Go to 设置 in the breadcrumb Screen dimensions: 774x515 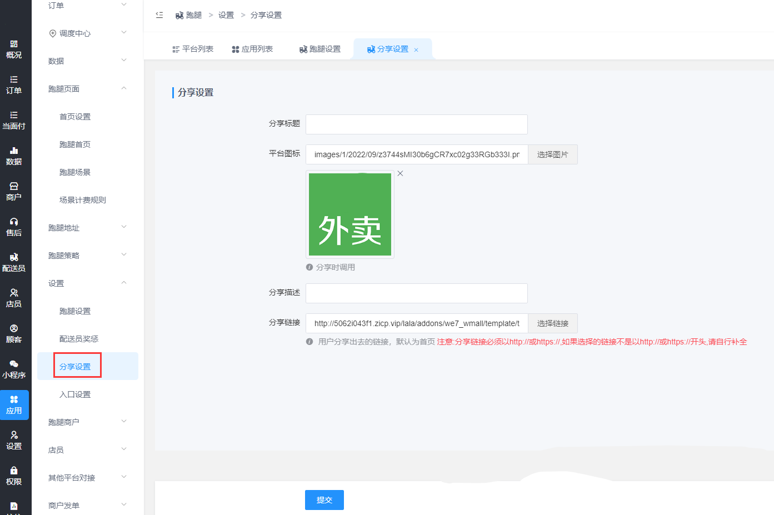[x=226, y=15]
